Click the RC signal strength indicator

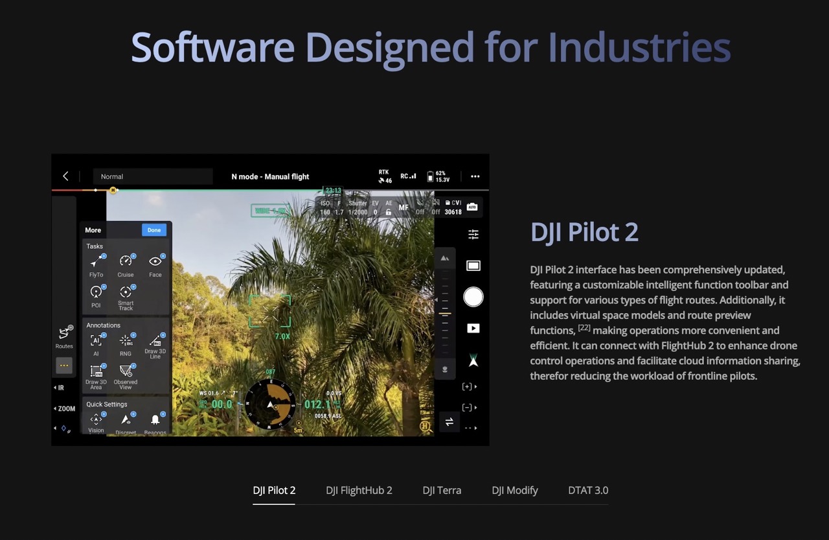pyautogui.click(x=408, y=176)
